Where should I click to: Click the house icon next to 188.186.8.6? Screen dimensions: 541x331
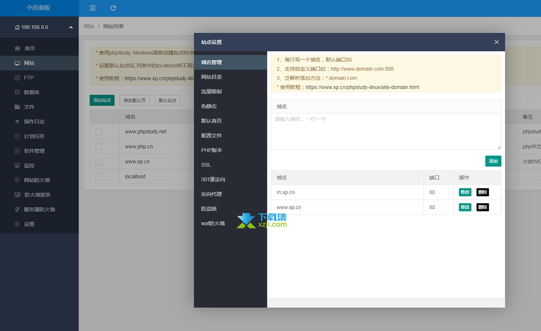pos(17,27)
